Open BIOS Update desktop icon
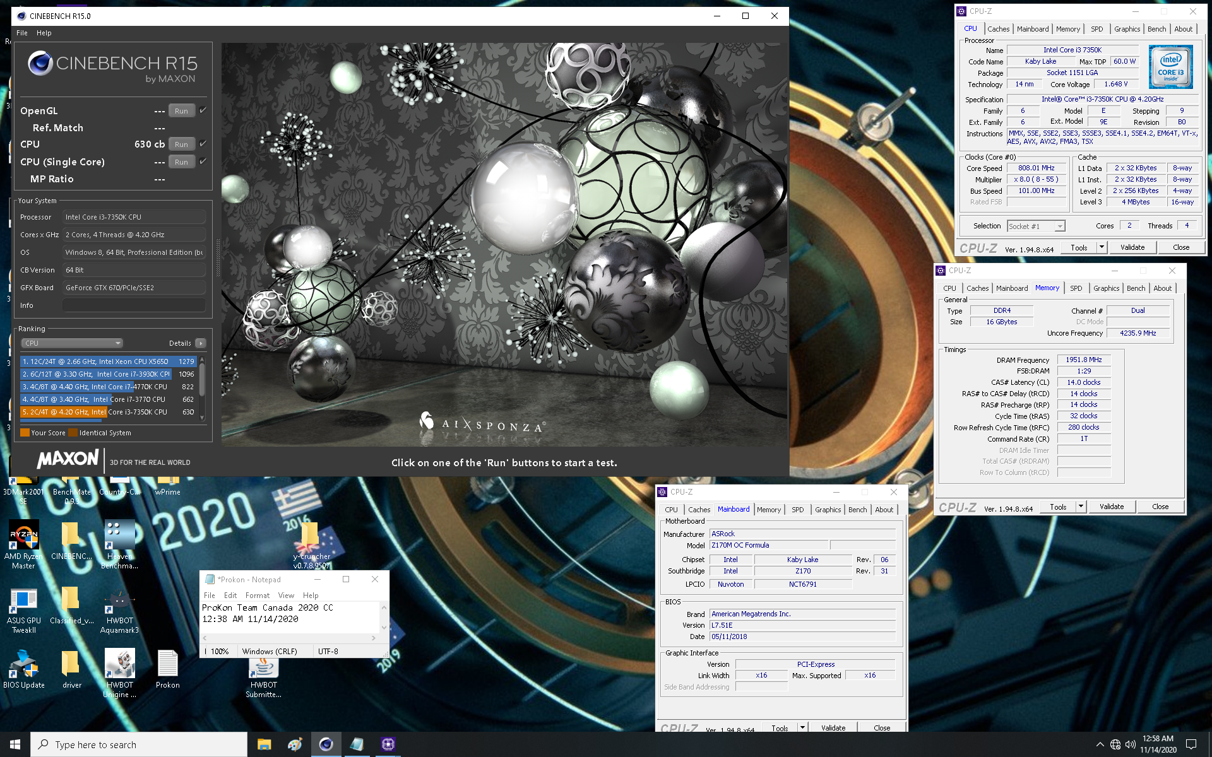This screenshot has height=757, width=1212. point(24,670)
